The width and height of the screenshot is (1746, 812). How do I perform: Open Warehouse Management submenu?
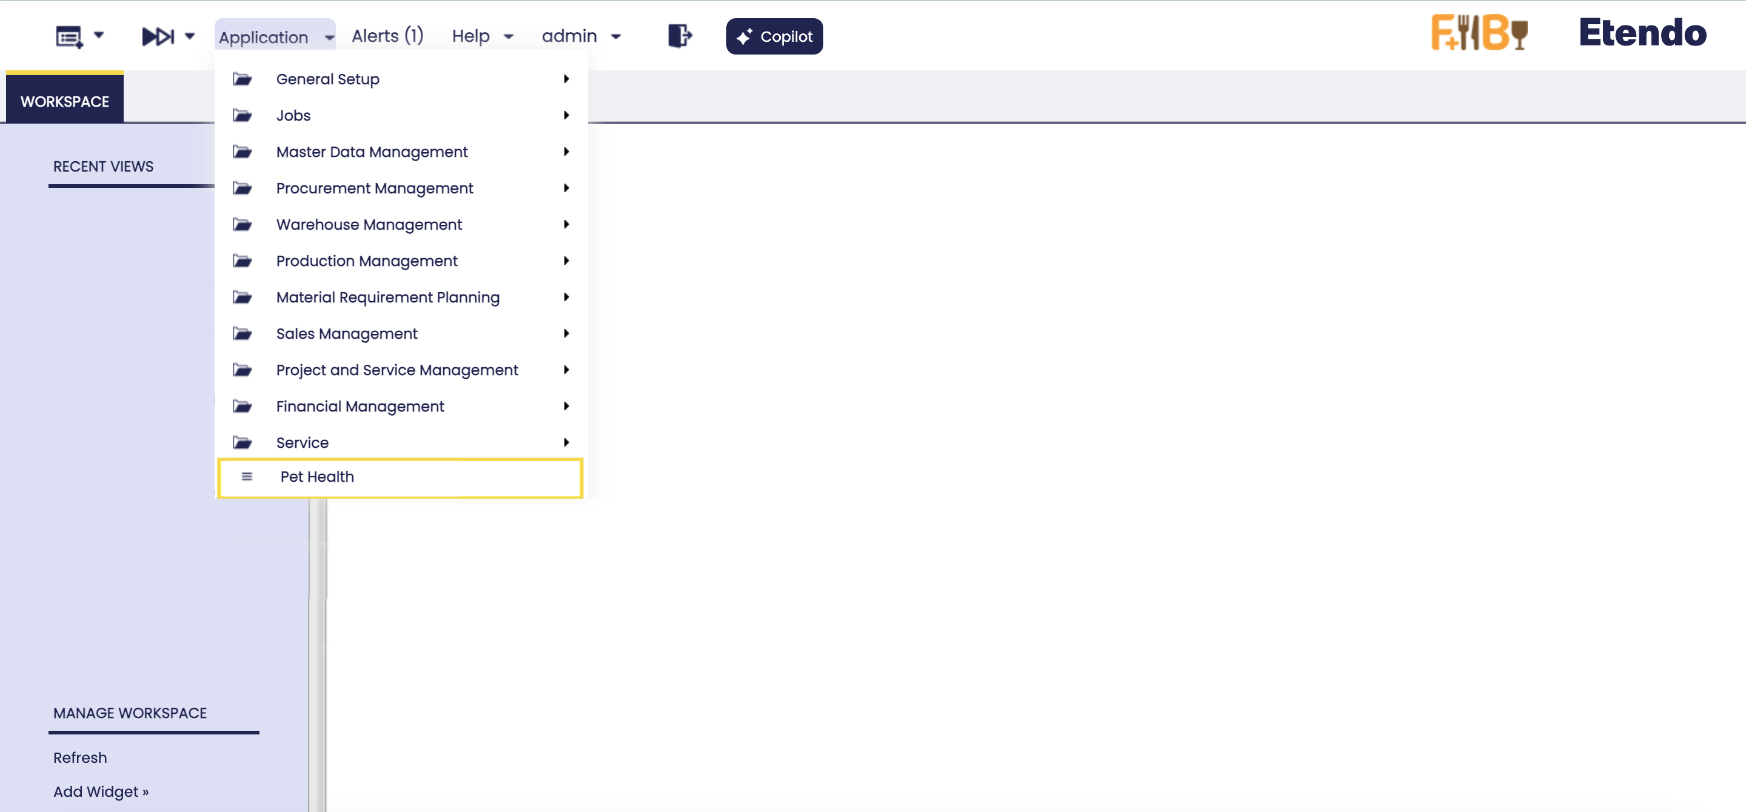click(401, 224)
